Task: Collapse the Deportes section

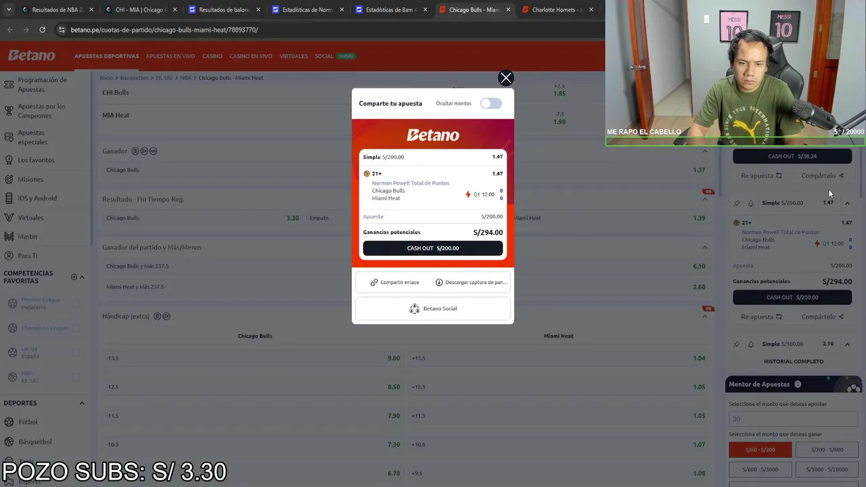Action: point(82,403)
